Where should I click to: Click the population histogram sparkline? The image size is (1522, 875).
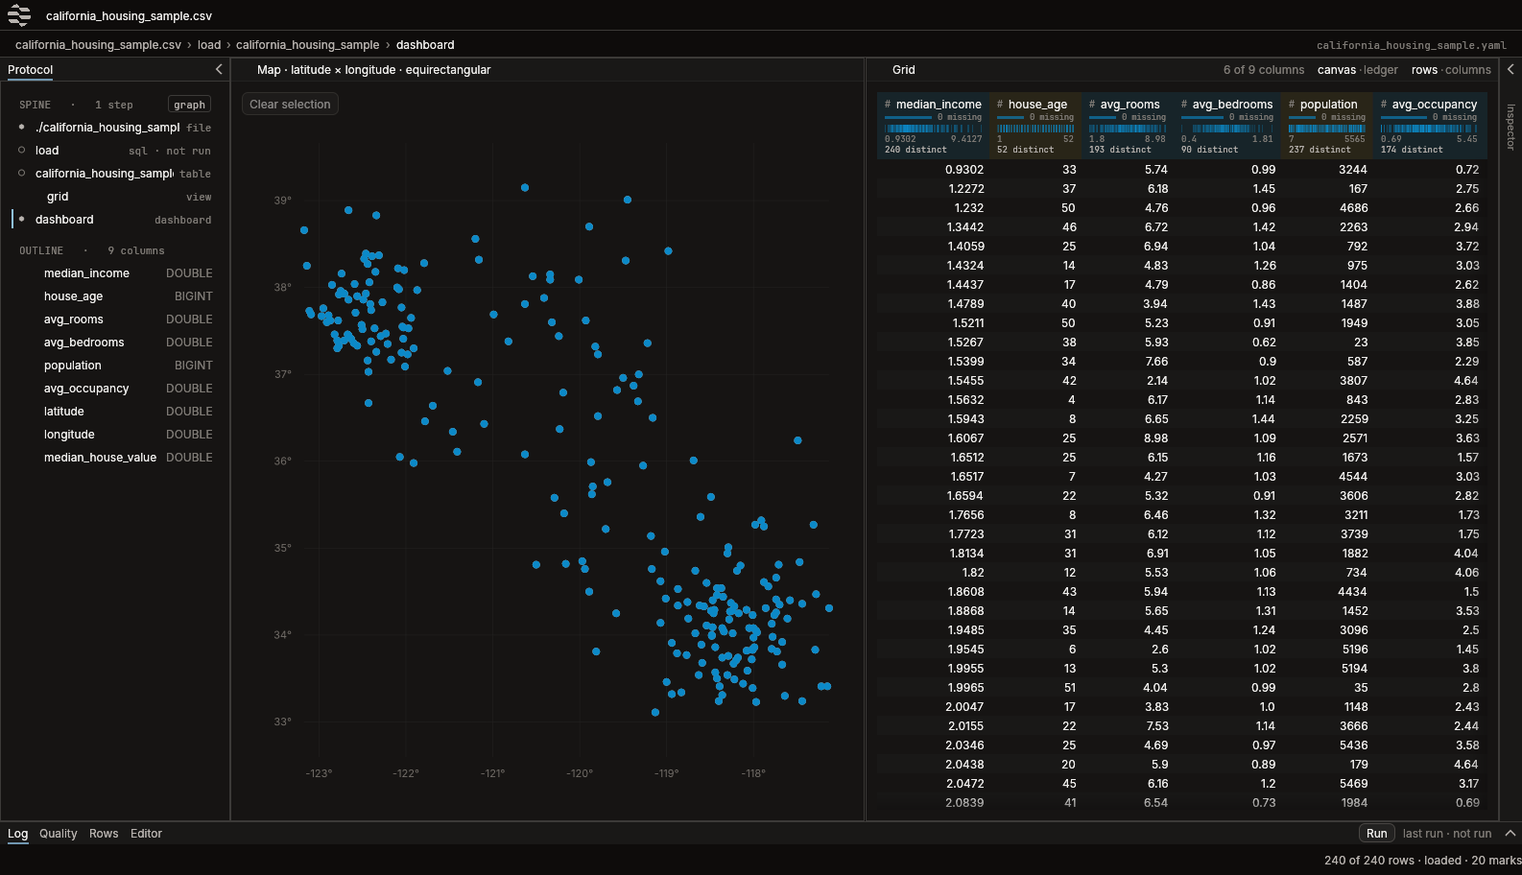(1327, 129)
